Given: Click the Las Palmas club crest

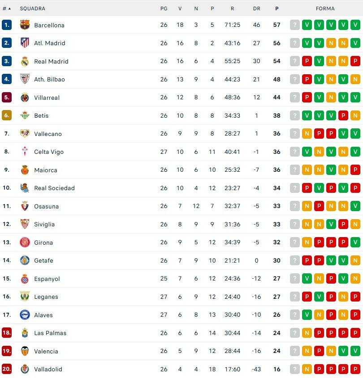Looking at the screenshot, I should [25, 333].
